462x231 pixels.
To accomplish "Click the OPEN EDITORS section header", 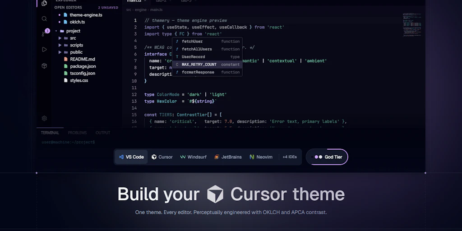I will (x=68, y=7).
